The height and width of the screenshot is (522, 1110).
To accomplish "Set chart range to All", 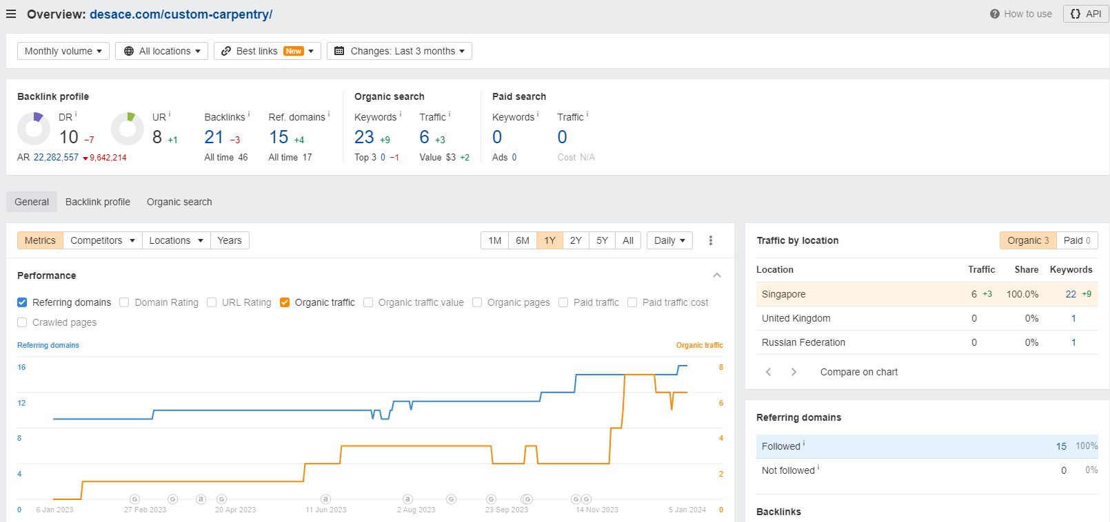I will 628,240.
